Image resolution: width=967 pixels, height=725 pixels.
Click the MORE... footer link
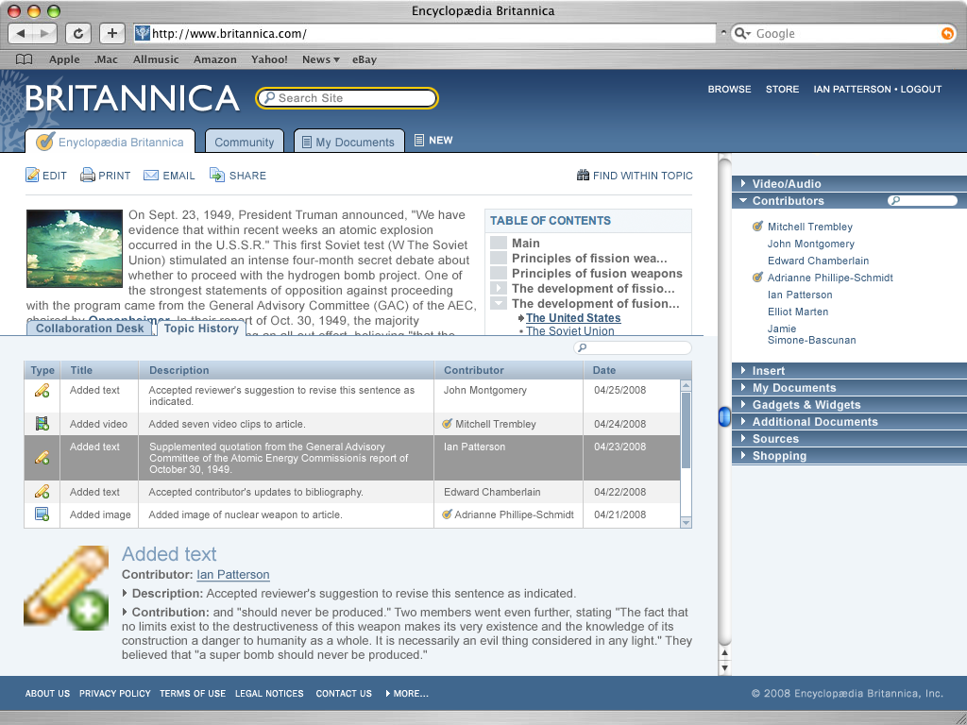click(x=407, y=694)
